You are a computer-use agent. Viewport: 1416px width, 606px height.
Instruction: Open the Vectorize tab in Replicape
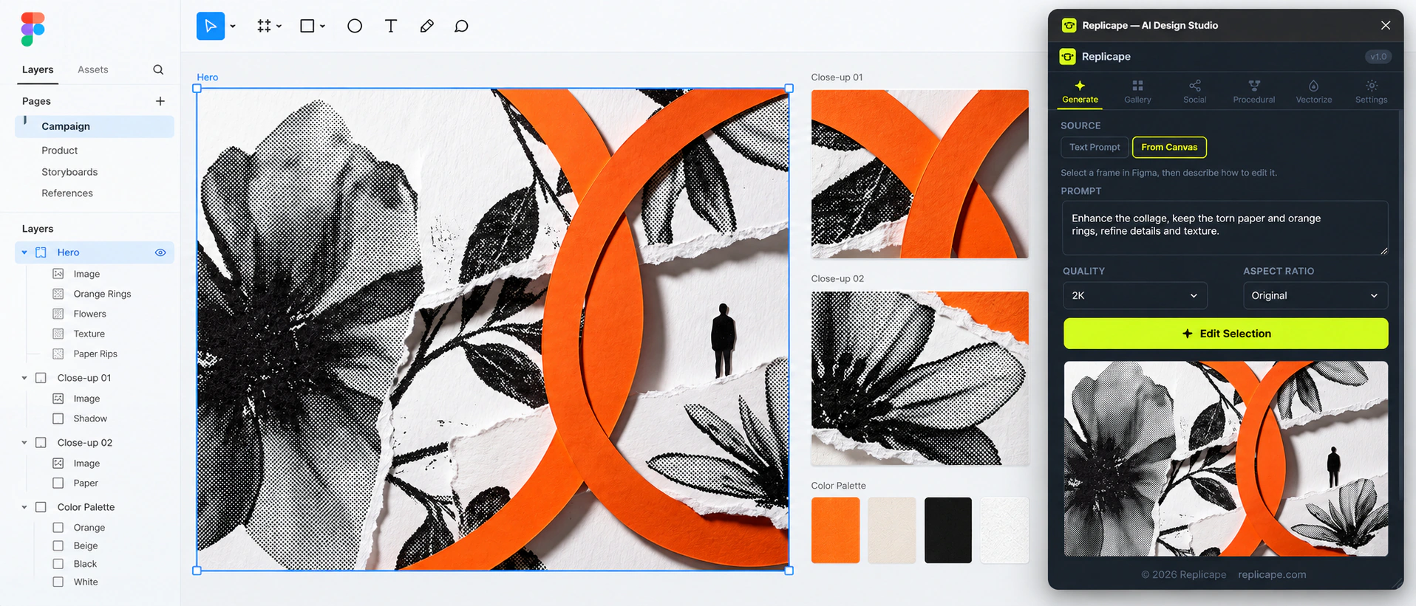point(1314,92)
